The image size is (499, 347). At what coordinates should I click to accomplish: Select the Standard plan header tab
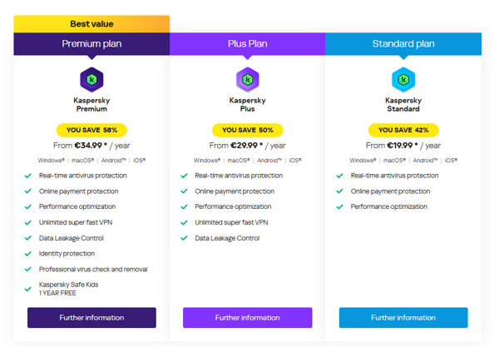(x=403, y=44)
